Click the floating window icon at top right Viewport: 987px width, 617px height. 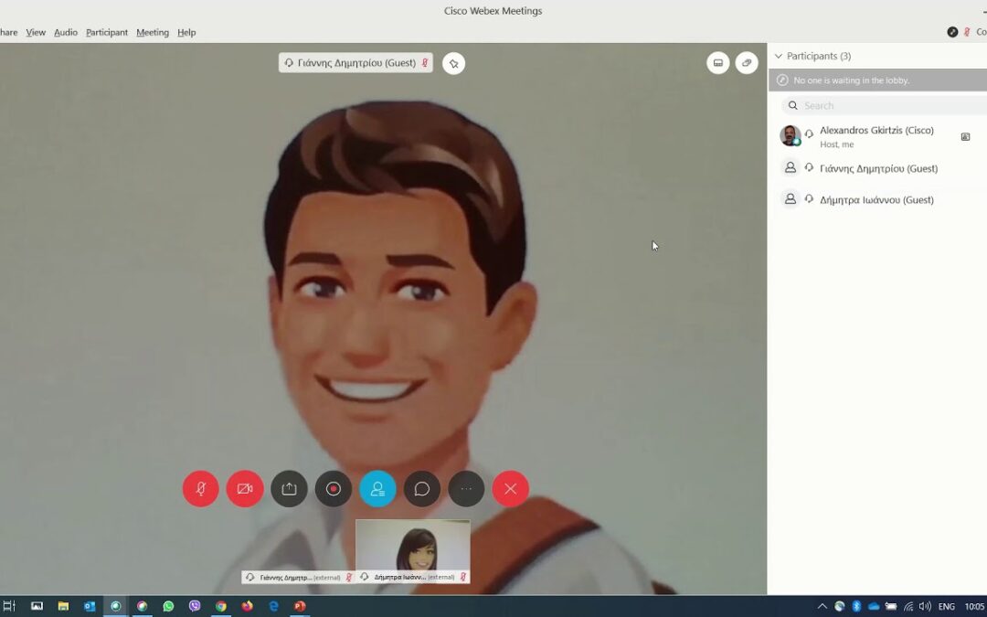click(x=747, y=63)
